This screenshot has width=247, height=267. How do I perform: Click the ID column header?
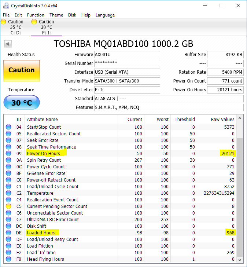pos(19,119)
